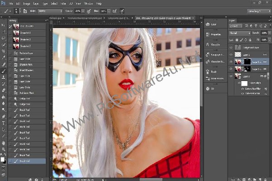This screenshot has width=272, height=181.
Task: Select the Paint Bucket tool
Action: (x=3, y=97)
